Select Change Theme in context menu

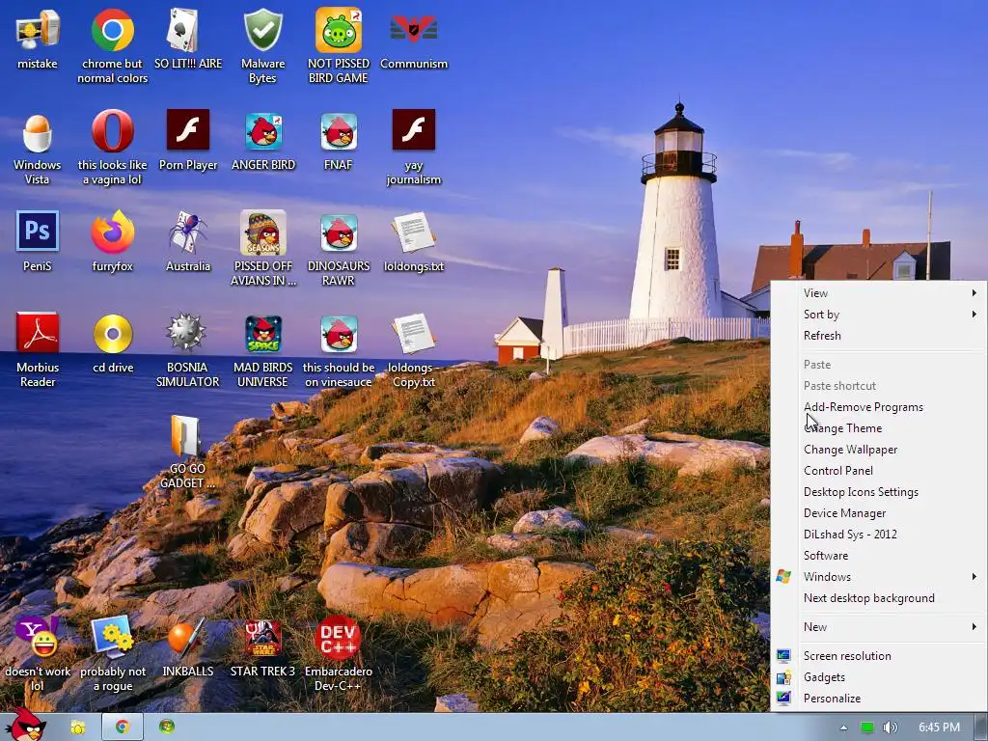click(878, 428)
